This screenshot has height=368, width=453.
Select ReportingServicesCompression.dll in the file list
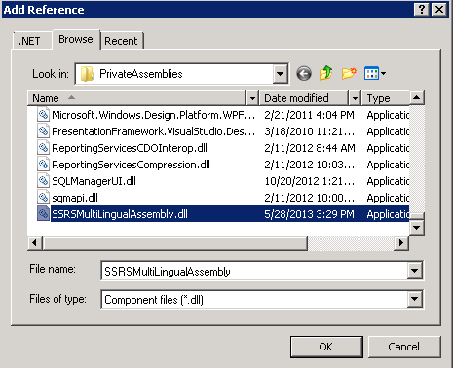tap(131, 165)
